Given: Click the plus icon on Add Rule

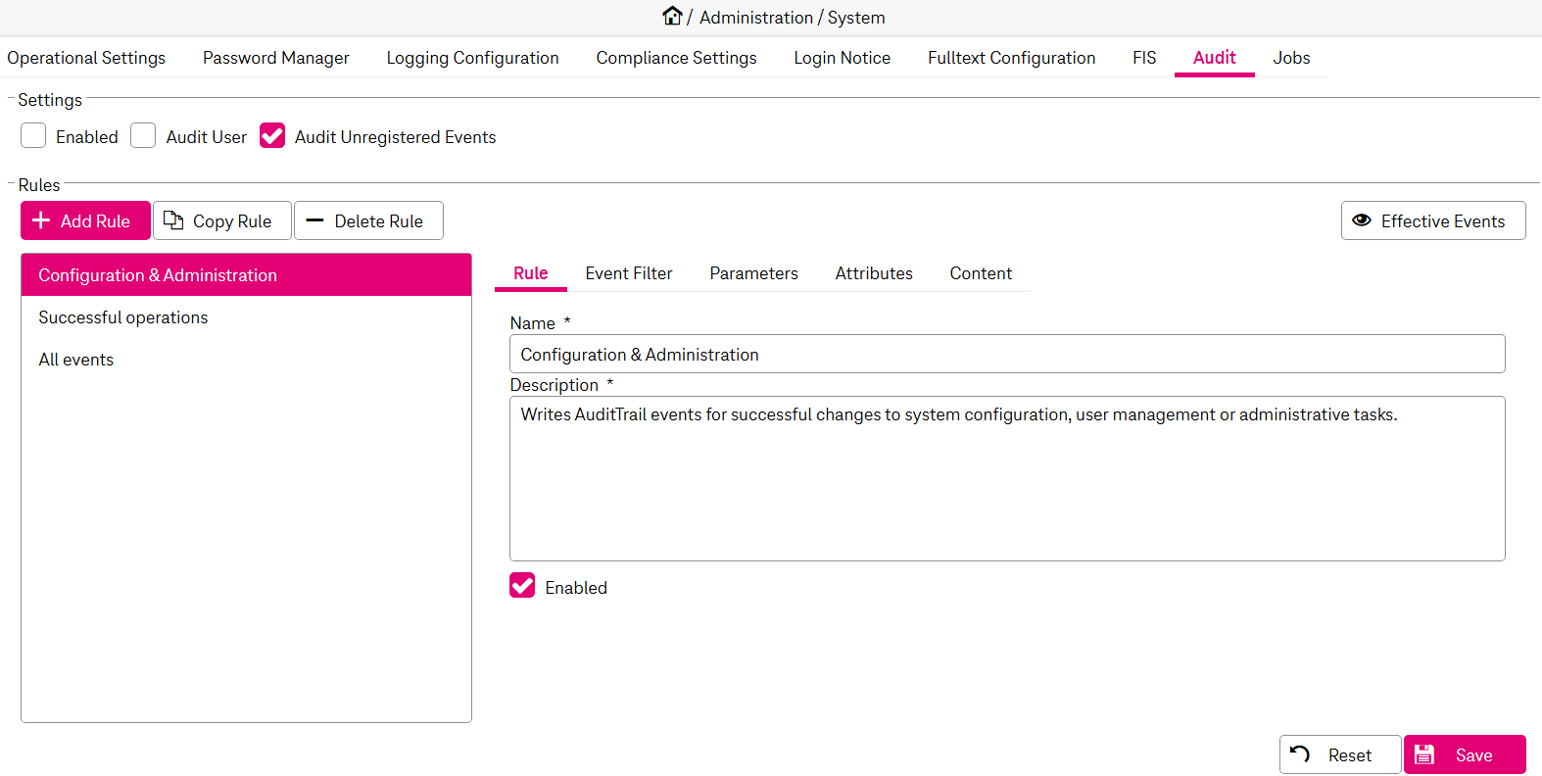Looking at the screenshot, I should click(x=41, y=220).
